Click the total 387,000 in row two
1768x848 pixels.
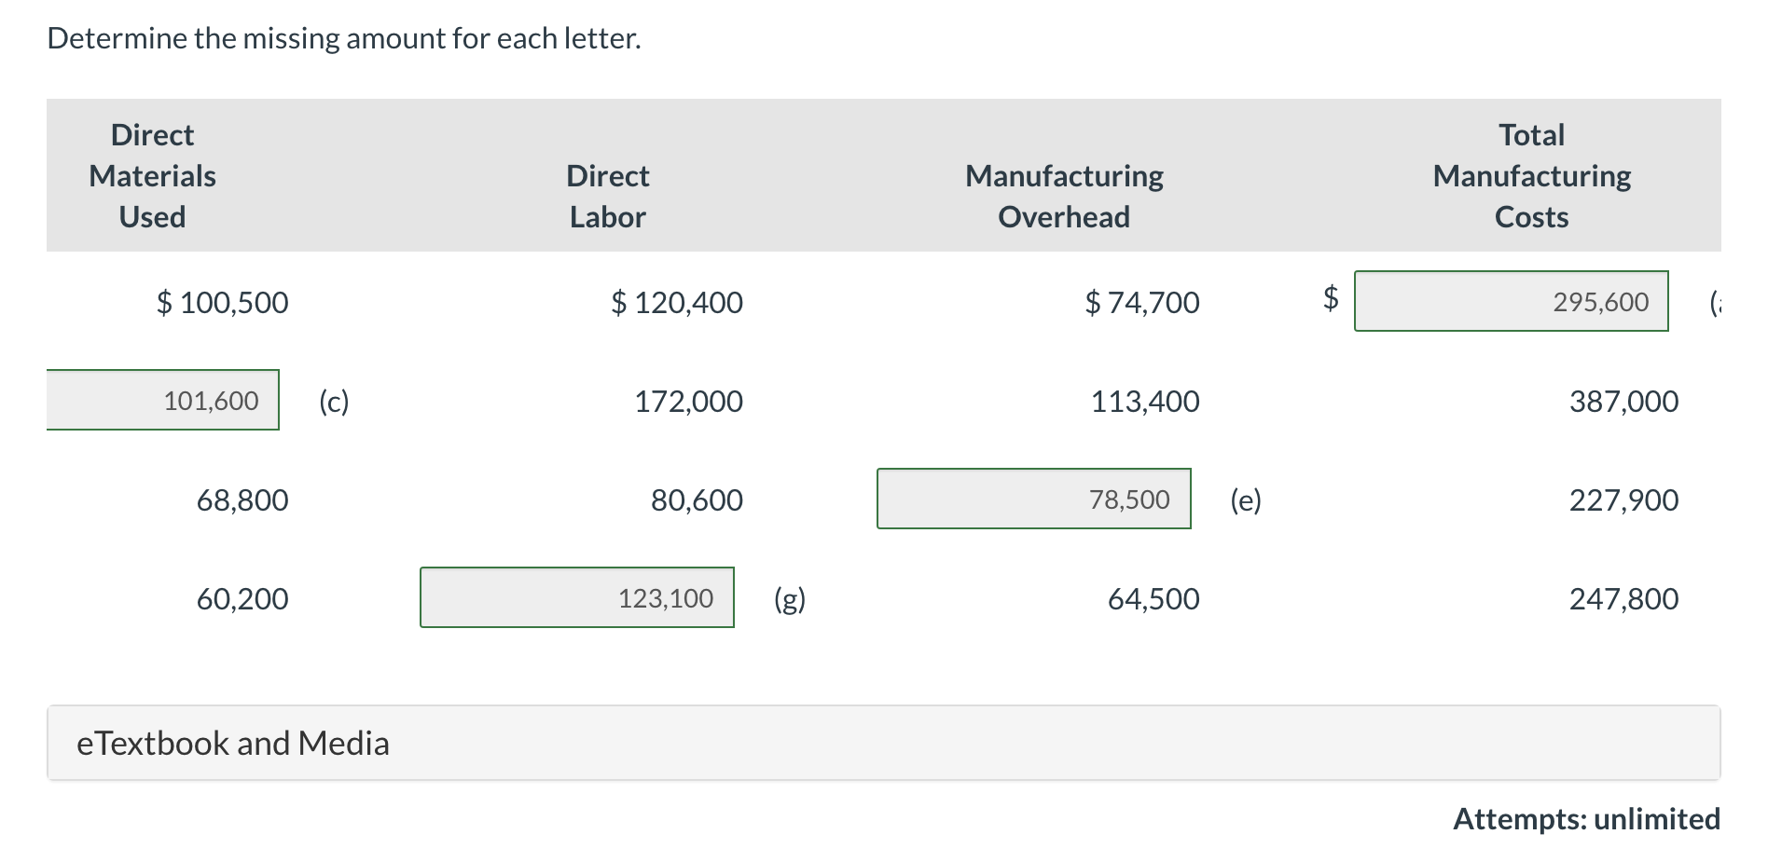point(1624,400)
